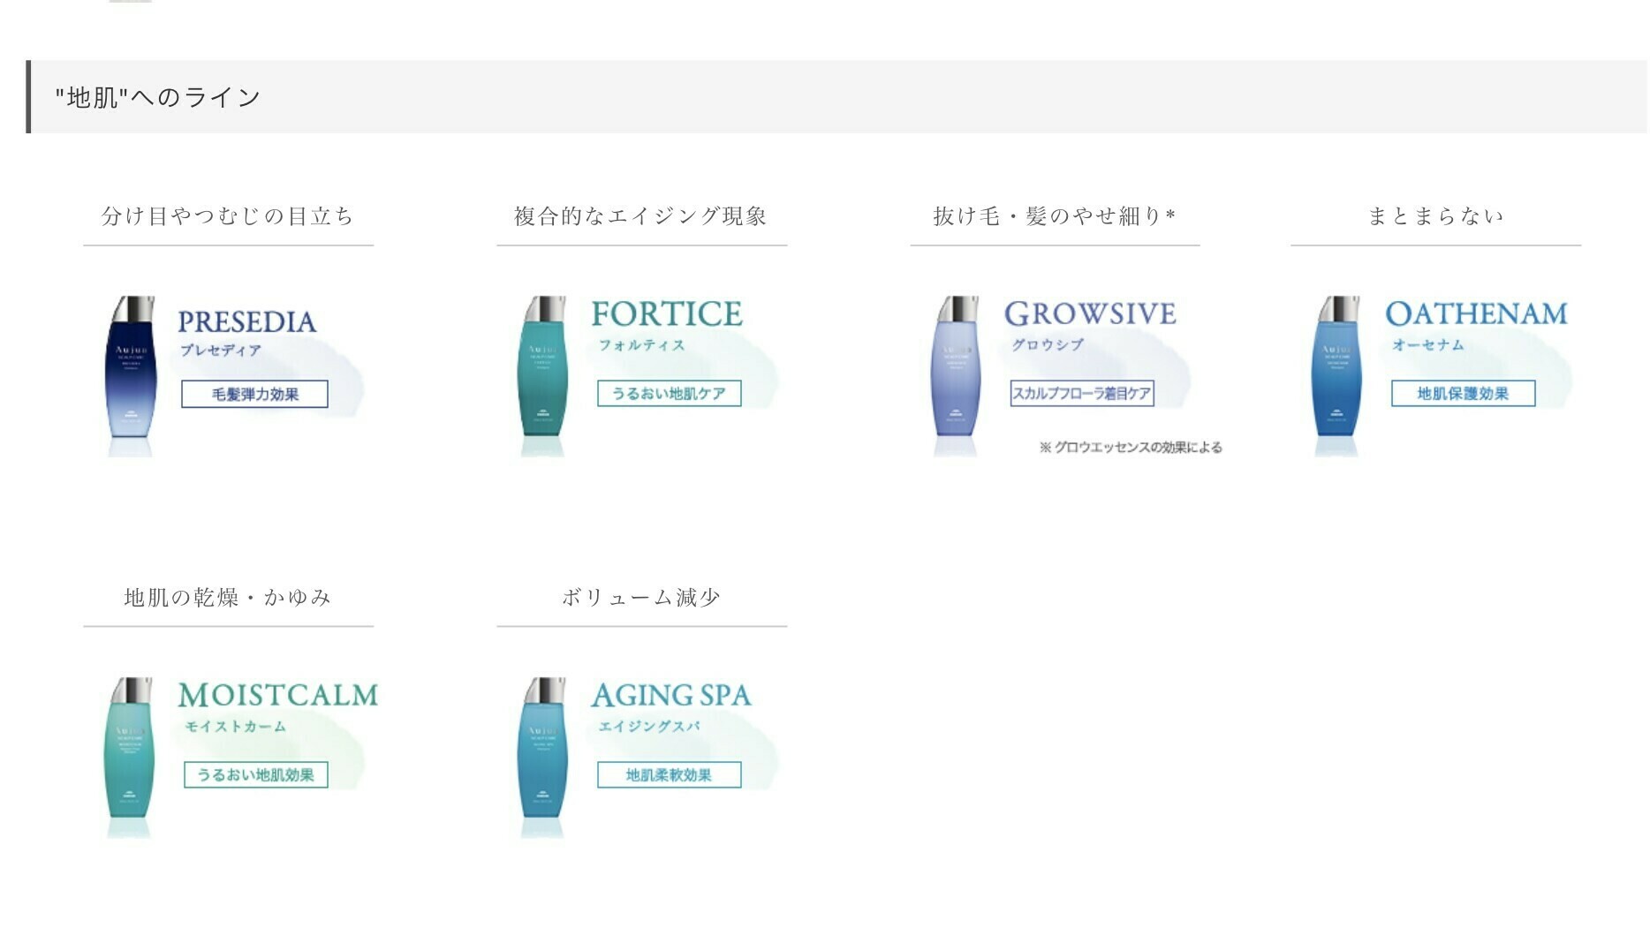This screenshot has width=1650, height=928.
Task: Click the 地肌柔軟効果 label box
Action: (669, 774)
